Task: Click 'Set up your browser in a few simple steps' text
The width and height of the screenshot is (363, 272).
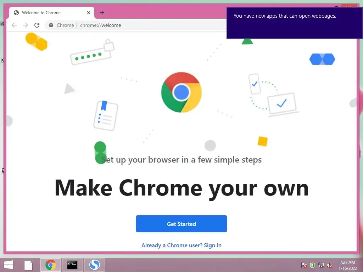Action: (181, 160)
